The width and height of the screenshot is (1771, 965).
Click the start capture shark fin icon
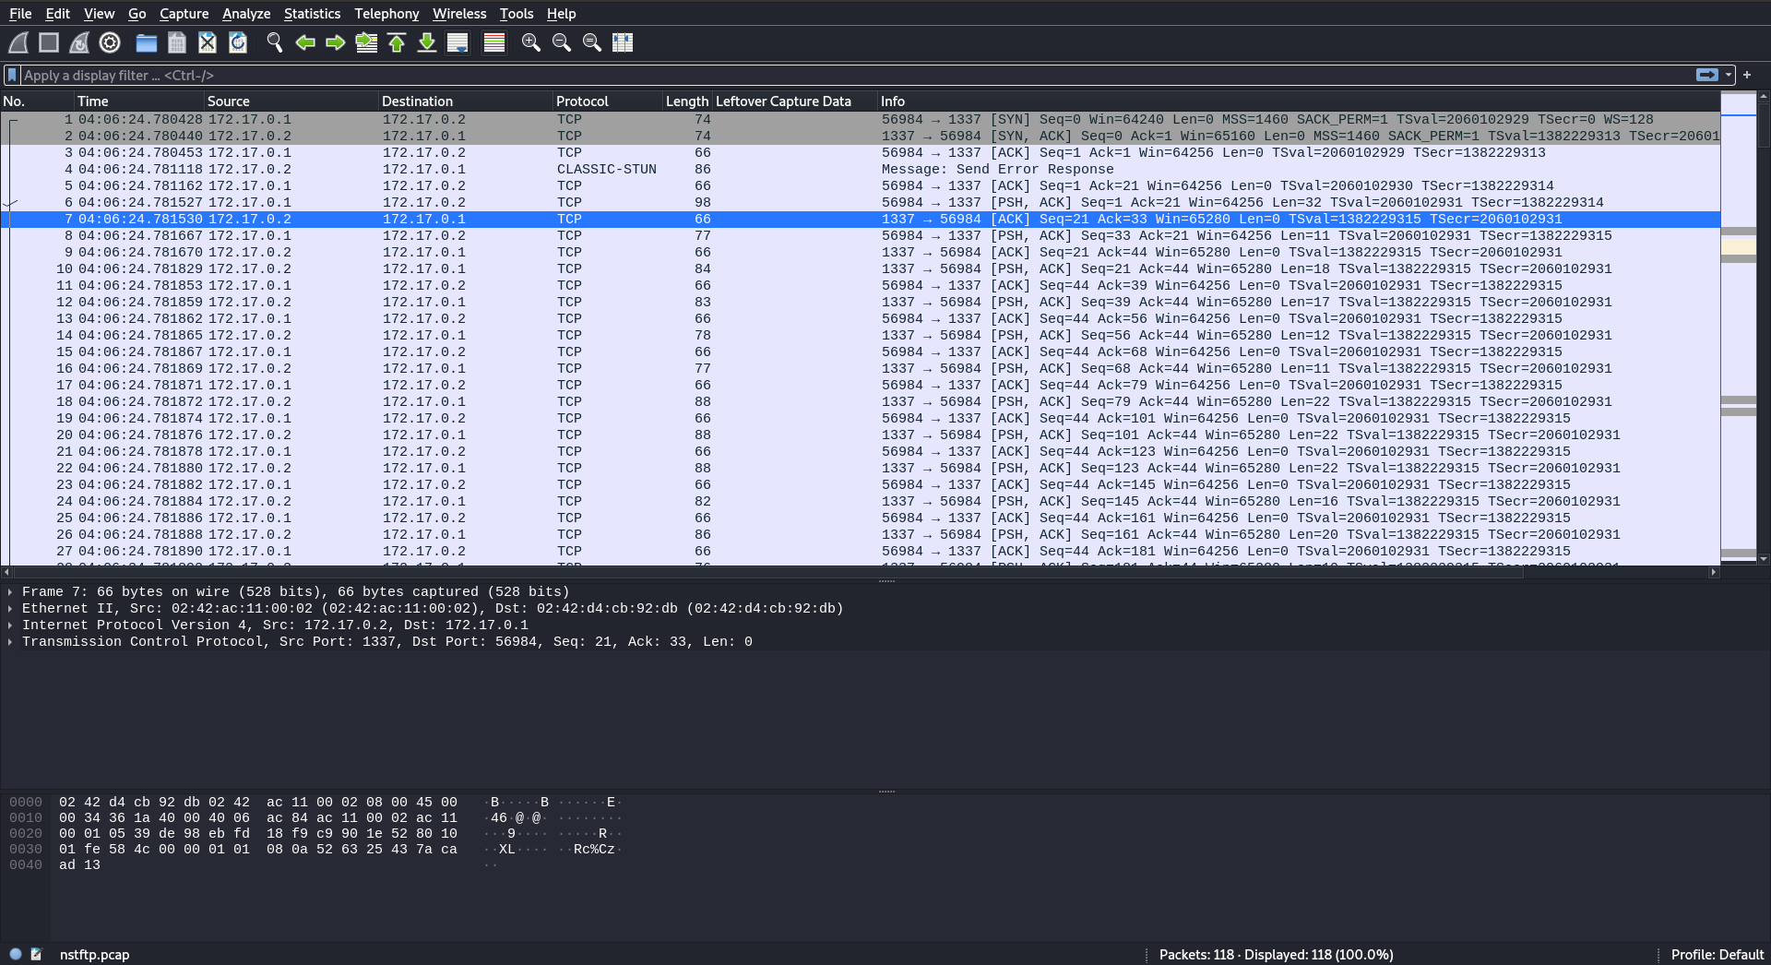pos(18,42)
